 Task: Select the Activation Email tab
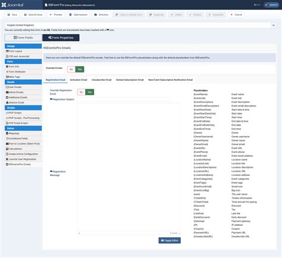[79, 80]
